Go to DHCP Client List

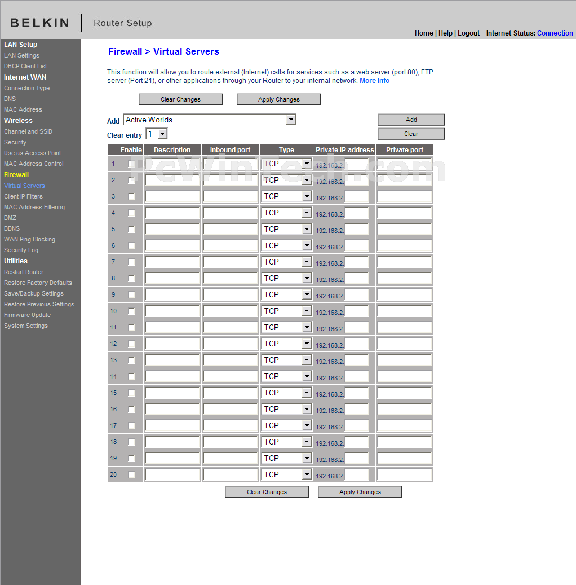(x=25, y=66)
